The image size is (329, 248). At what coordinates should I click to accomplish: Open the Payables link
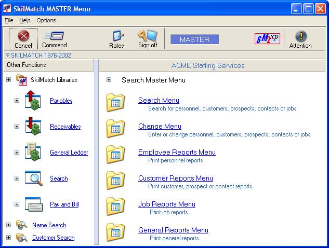(61, 101)
